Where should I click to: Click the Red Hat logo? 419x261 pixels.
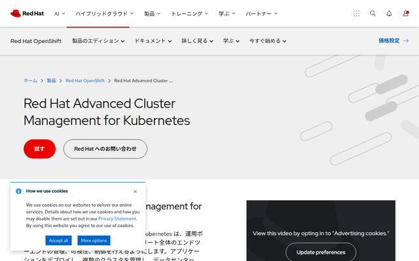(27, 13)
